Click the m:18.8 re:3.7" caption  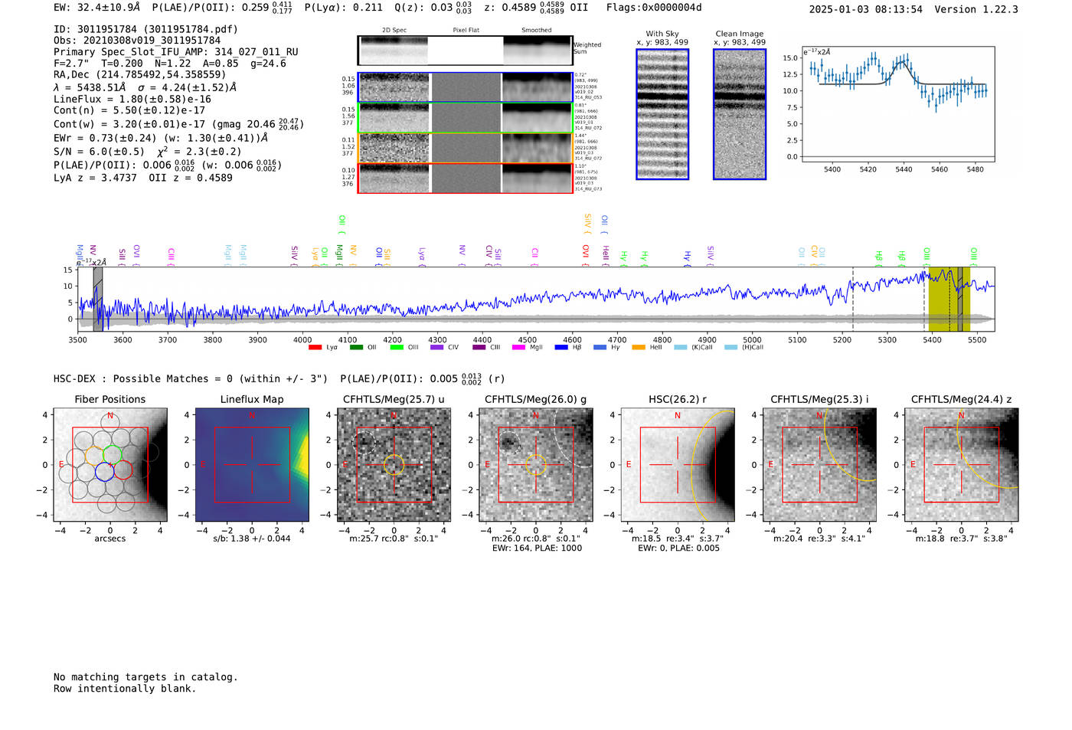click(962, 538)
